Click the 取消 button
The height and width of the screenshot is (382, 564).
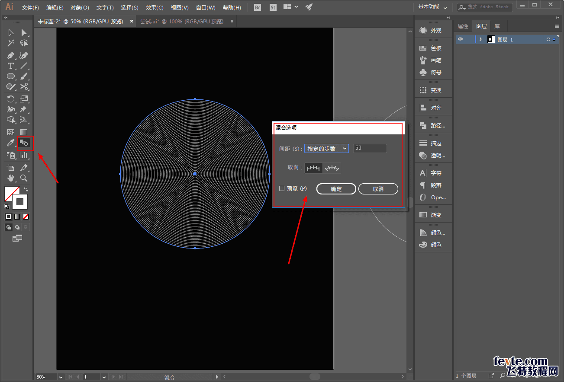pyautogui.click(x=378, y=189)
